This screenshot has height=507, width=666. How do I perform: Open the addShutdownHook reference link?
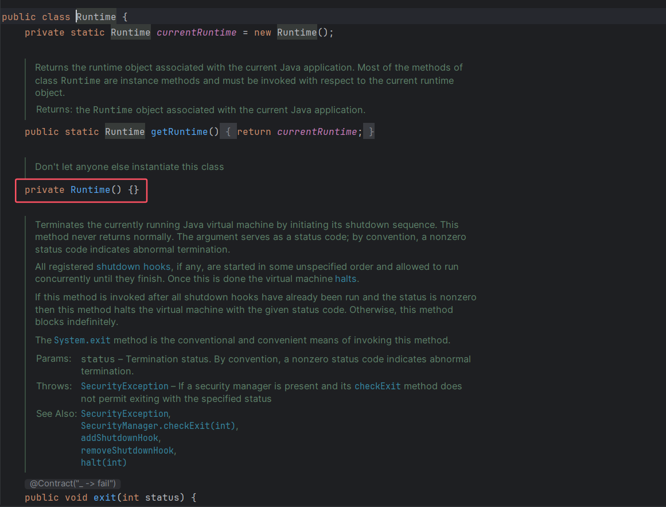click(119, 438)
